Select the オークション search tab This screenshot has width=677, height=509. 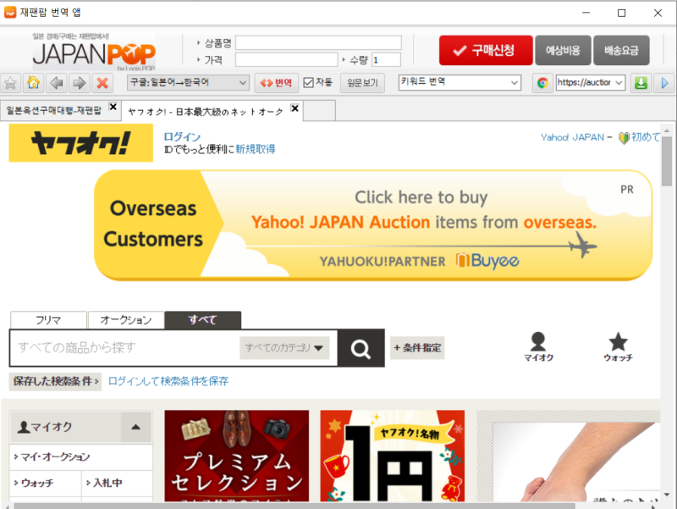(126, 320)
